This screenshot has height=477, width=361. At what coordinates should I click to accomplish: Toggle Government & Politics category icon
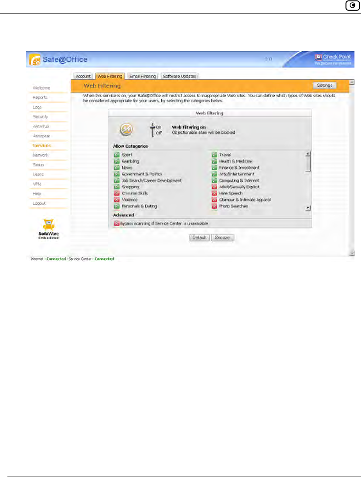(116, 174)
